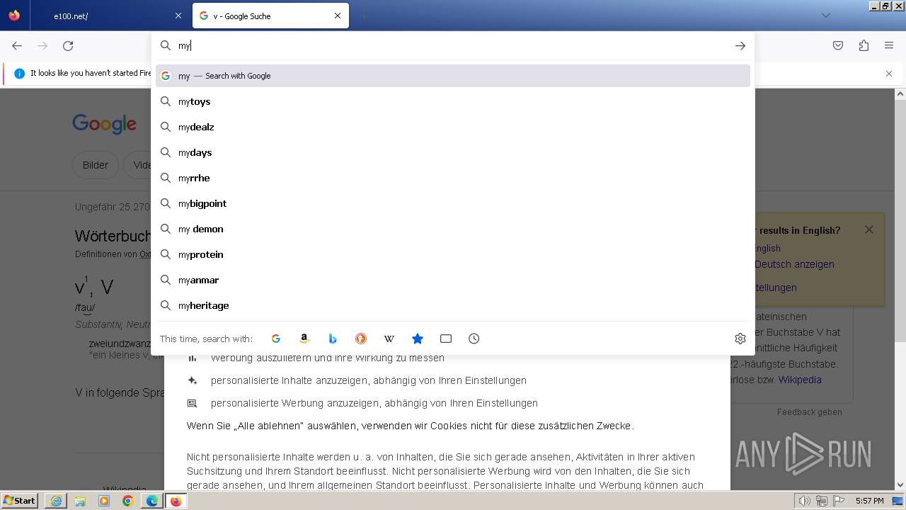Open Bilder search filter
Viewport: 906px width, 510px height.
point(96,165)
